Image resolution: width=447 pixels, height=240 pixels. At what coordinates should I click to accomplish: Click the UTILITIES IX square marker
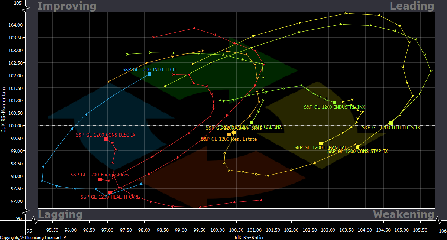point(391,123)
